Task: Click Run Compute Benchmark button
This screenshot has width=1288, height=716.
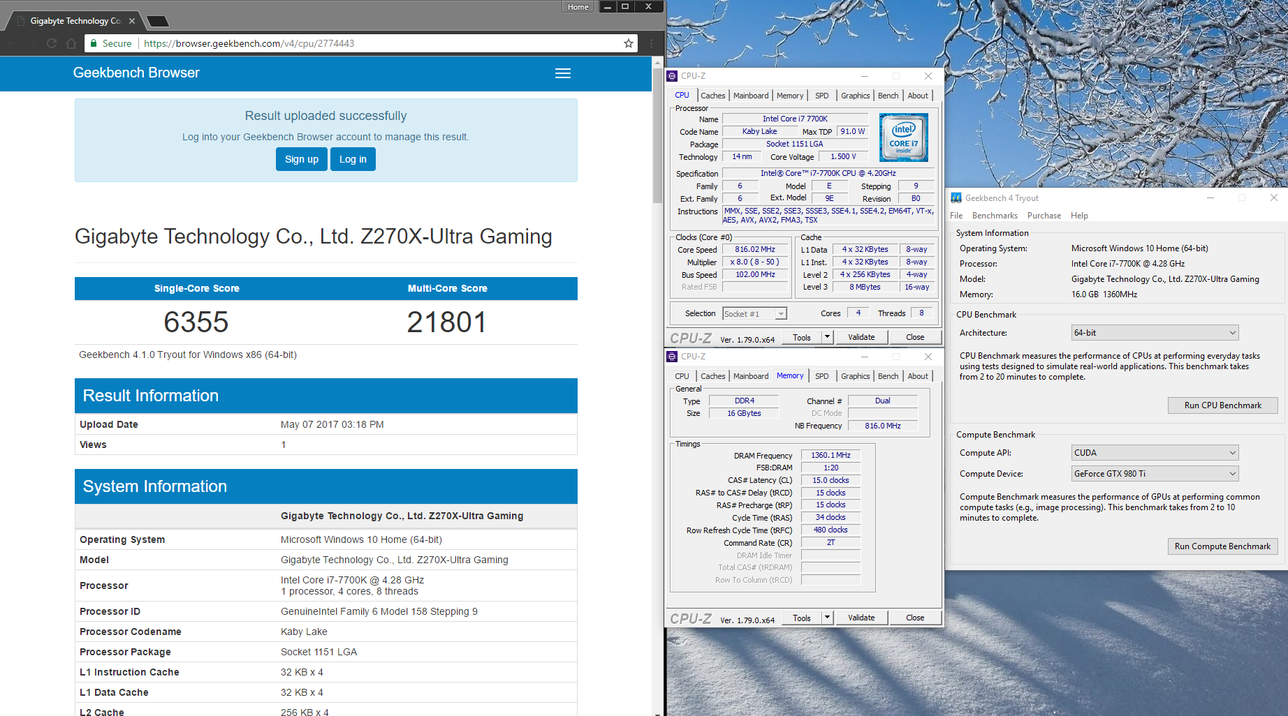Action: click(x=1222, y=546)
